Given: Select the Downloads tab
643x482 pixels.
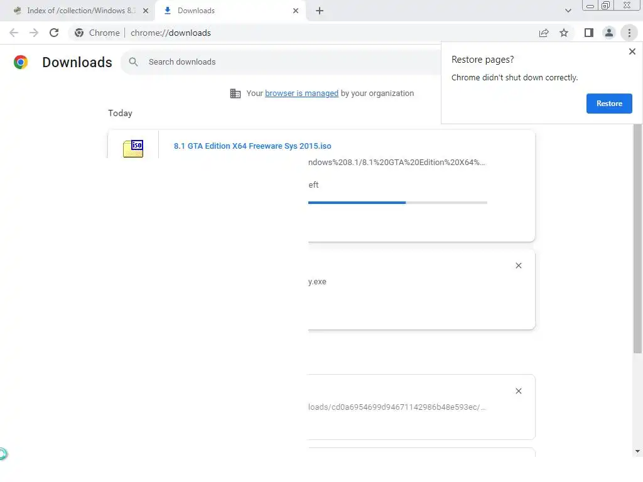Looking at the screenshot, I should click(x=231, y=11).
